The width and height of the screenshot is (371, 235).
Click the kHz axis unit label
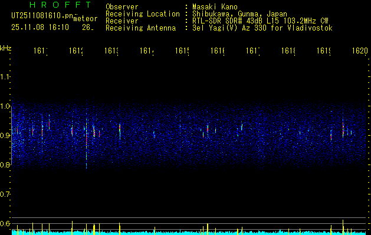tap(6, 48)
